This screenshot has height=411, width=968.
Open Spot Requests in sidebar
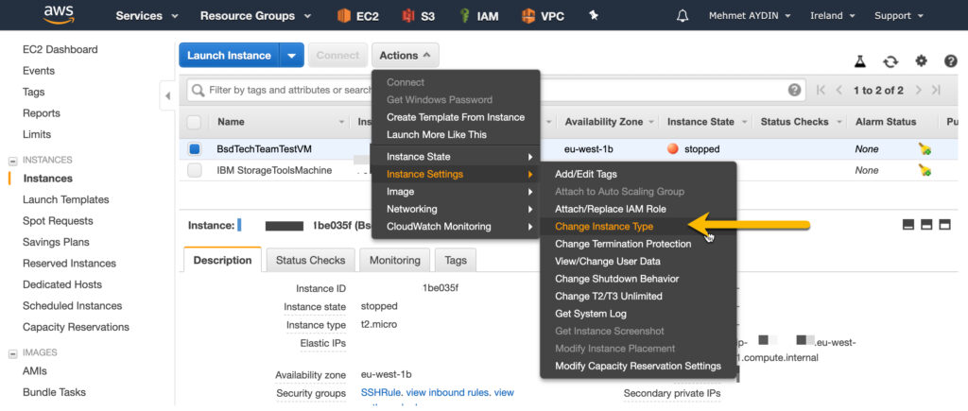pos(58,221)
